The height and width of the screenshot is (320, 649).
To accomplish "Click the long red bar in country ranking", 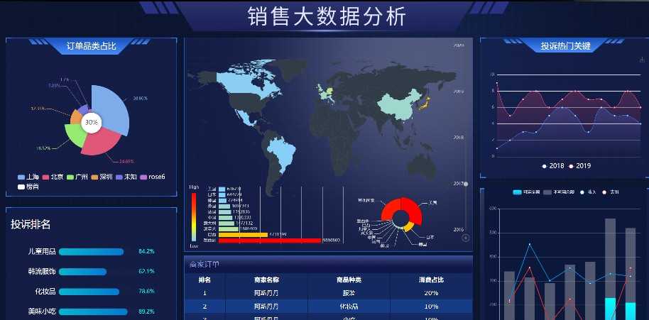I will (270, 241).
